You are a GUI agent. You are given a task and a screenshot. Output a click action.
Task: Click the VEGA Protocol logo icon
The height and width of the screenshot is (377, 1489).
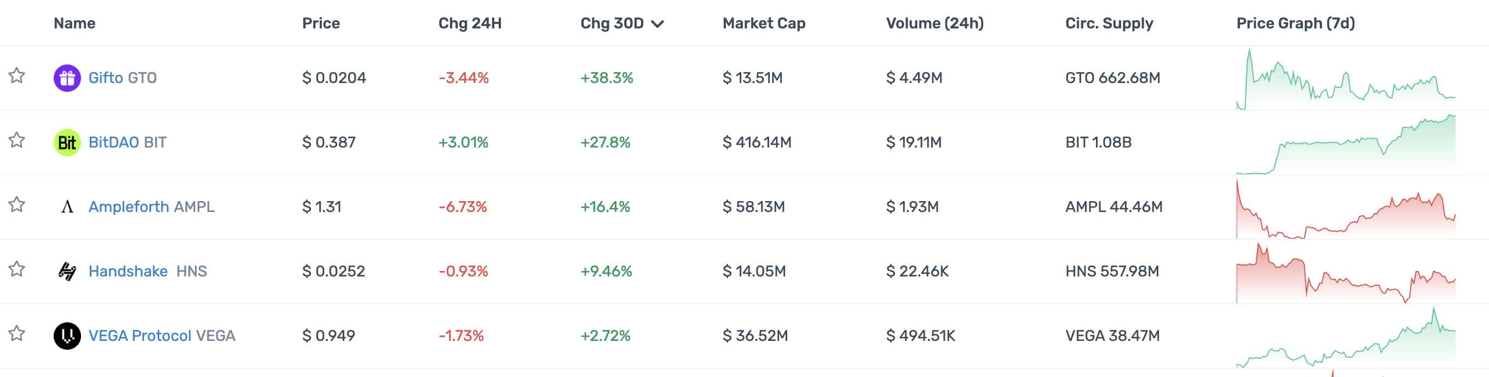click(x=67, y=336)
